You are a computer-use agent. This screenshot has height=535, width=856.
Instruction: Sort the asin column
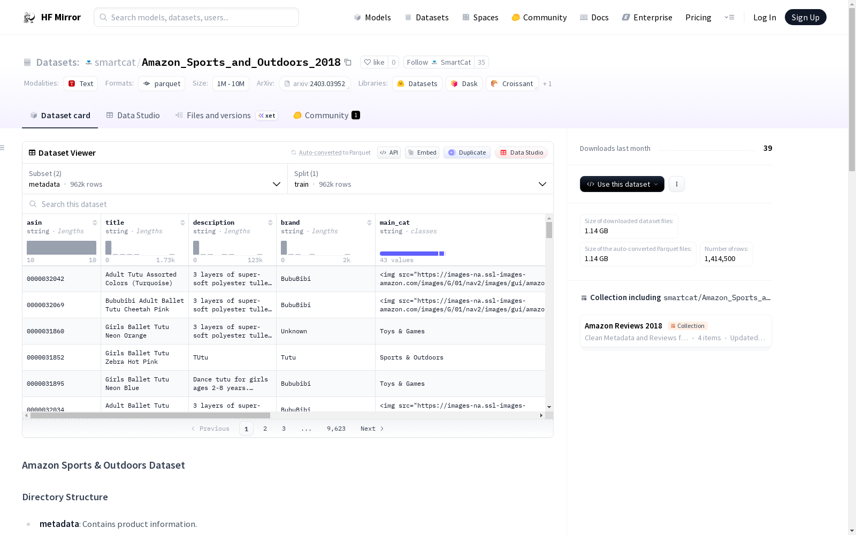[x=95, y=223]
